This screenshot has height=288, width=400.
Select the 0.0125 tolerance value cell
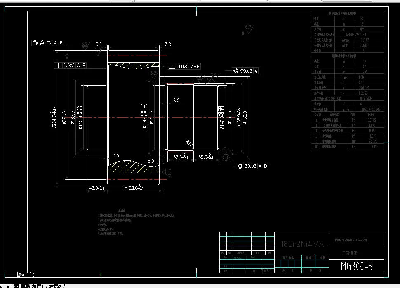(x=372, y=120)
